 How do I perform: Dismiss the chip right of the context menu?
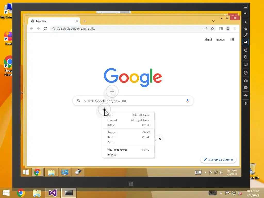point(160,139)
